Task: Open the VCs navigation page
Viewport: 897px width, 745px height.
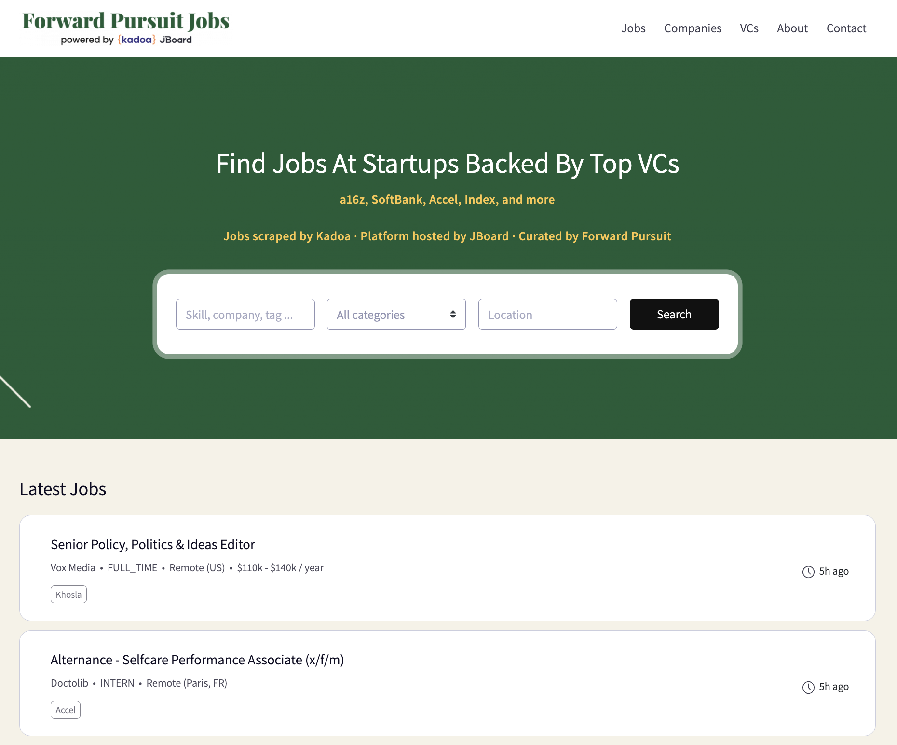Action: (748, 28)
